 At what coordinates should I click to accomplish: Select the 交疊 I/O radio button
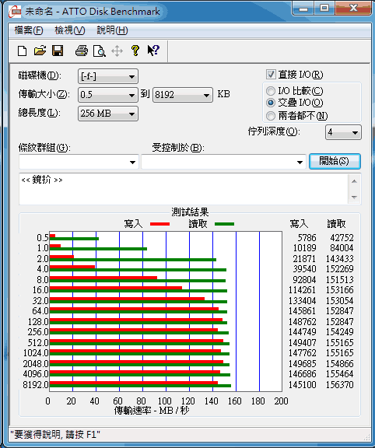pos(271,103)
